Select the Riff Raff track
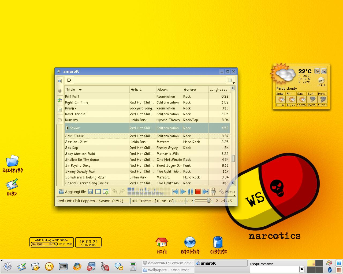The width and height of the screenshot is (343, 274). coord(147,96)
